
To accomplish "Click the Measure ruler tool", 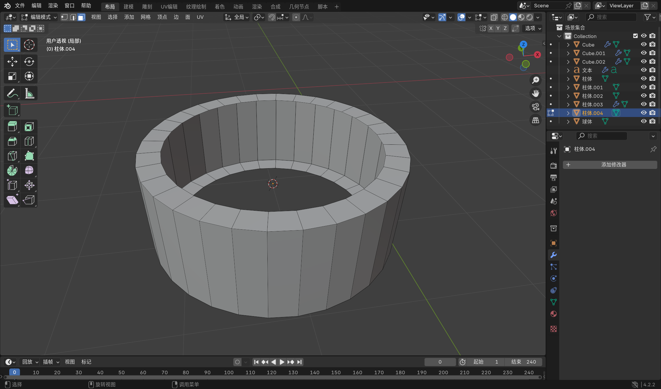I will [29, 94].
